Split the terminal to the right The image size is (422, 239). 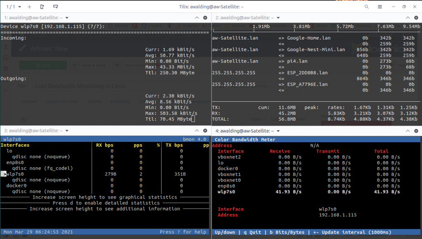click(x=43, y=7)
